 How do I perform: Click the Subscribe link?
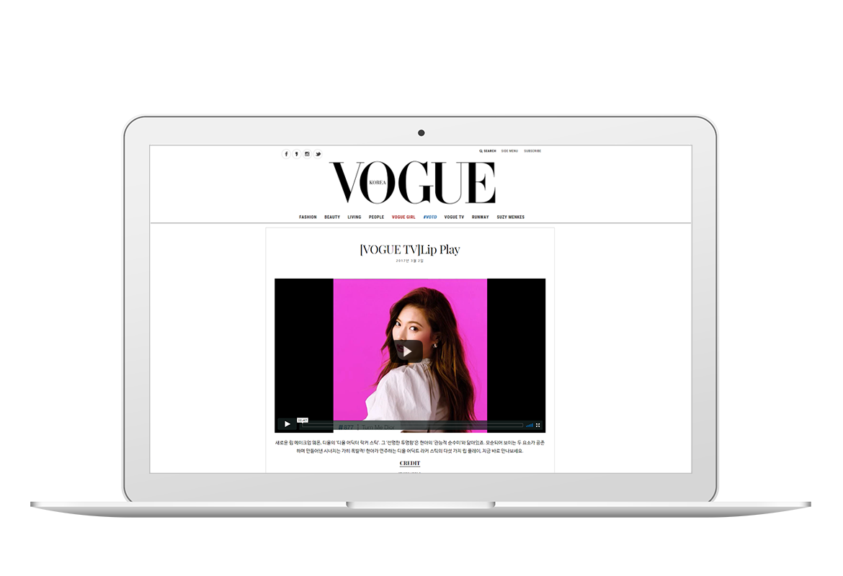(x=532, y=151)
